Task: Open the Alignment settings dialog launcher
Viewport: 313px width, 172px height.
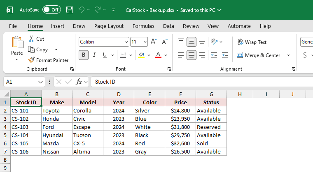Action: click(293, 69)
